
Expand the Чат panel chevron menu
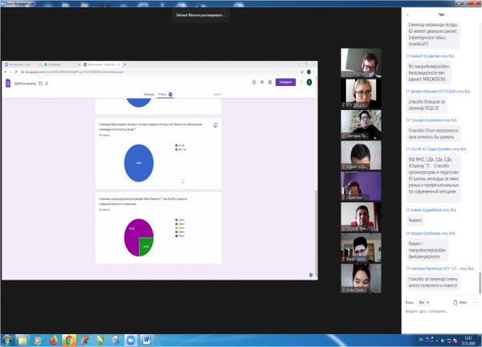[x=408, y=14]
